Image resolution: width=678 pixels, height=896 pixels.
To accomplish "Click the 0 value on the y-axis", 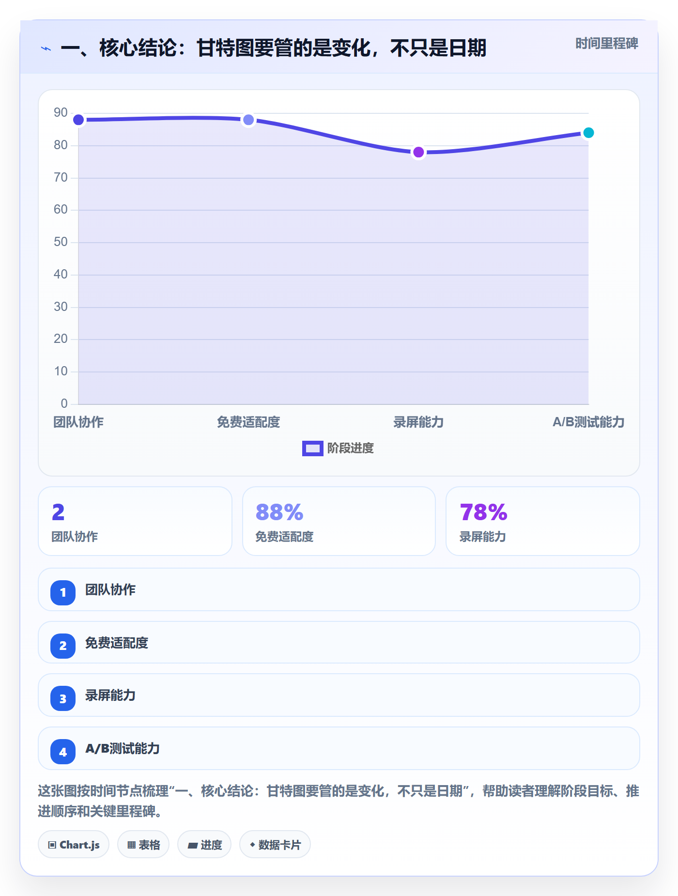I will (64, 403).
